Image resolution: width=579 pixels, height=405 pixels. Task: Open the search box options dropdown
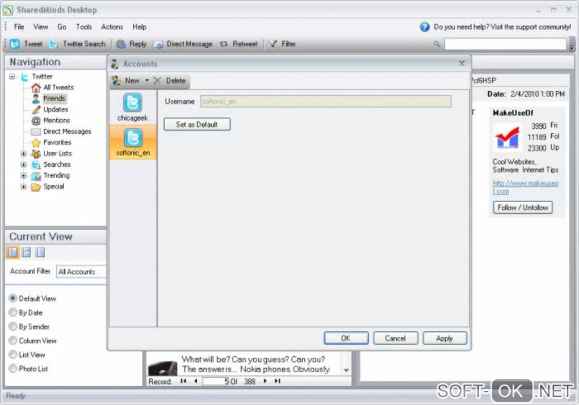pos(572,45)
